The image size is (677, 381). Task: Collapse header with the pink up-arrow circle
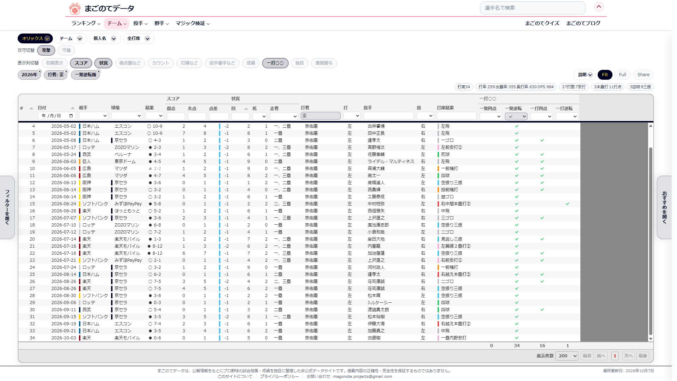pyautogui.click(x=599, y=7)
